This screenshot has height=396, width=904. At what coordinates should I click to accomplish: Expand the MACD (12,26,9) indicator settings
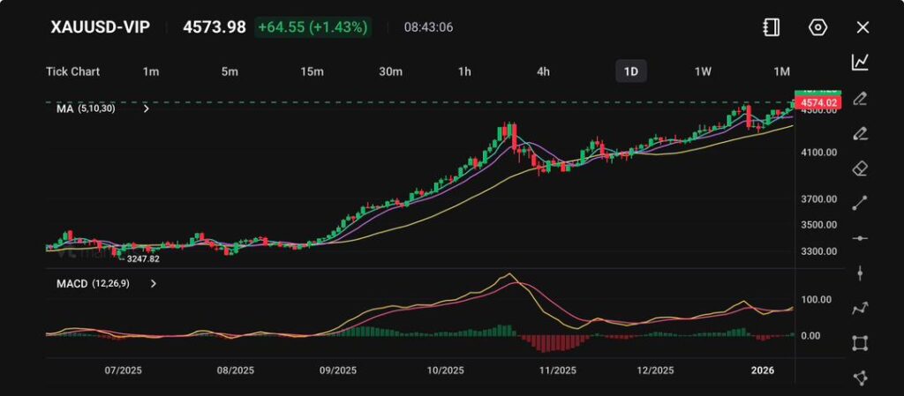154,284
